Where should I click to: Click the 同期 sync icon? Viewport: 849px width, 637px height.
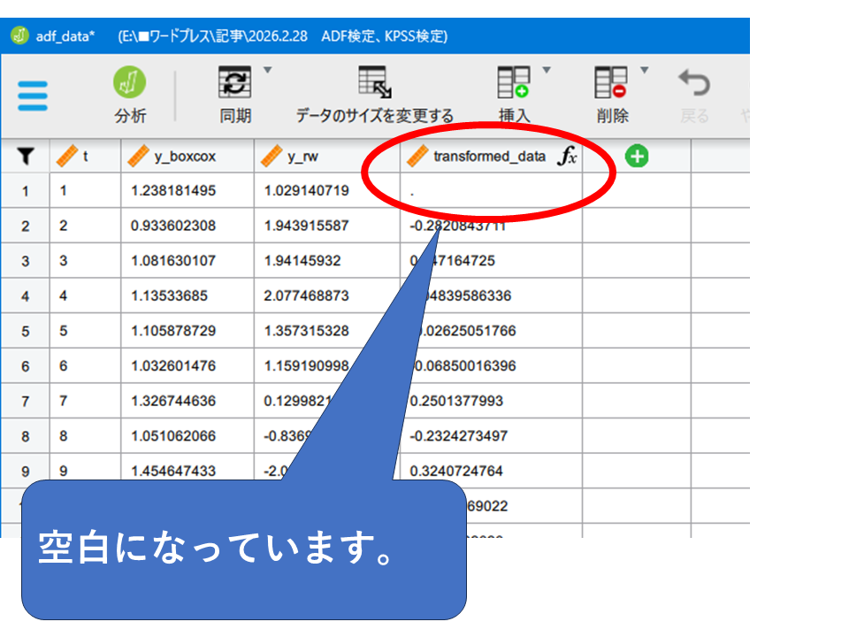click(x=235, y=84)
